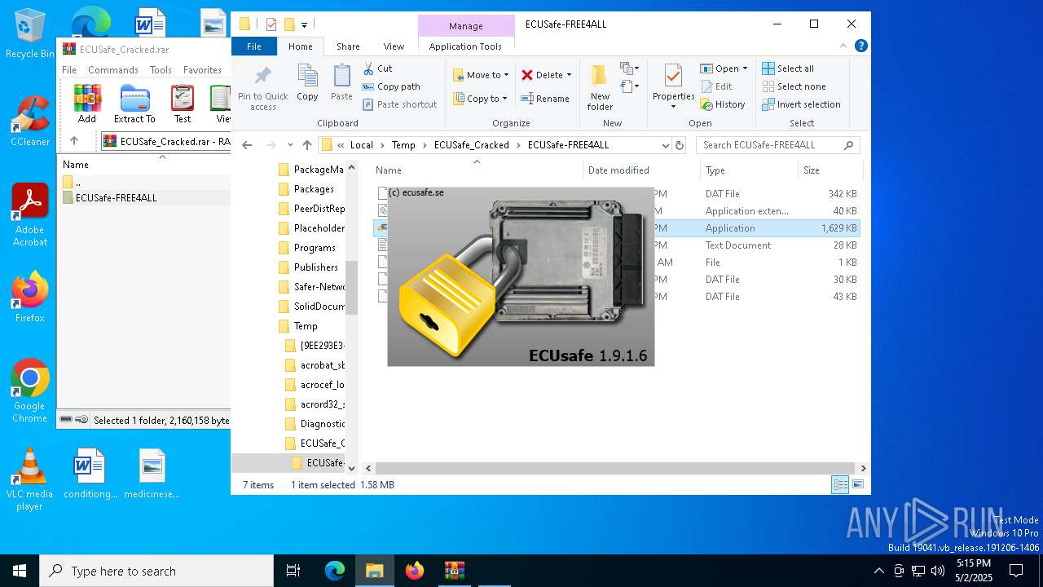The image size is (1043, 587).
Task: Collapse the ribbon with chevron
Action: pos(843,46)
